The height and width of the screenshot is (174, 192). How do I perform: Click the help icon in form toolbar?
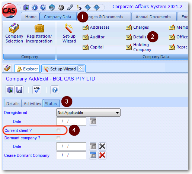pos(55,90)
